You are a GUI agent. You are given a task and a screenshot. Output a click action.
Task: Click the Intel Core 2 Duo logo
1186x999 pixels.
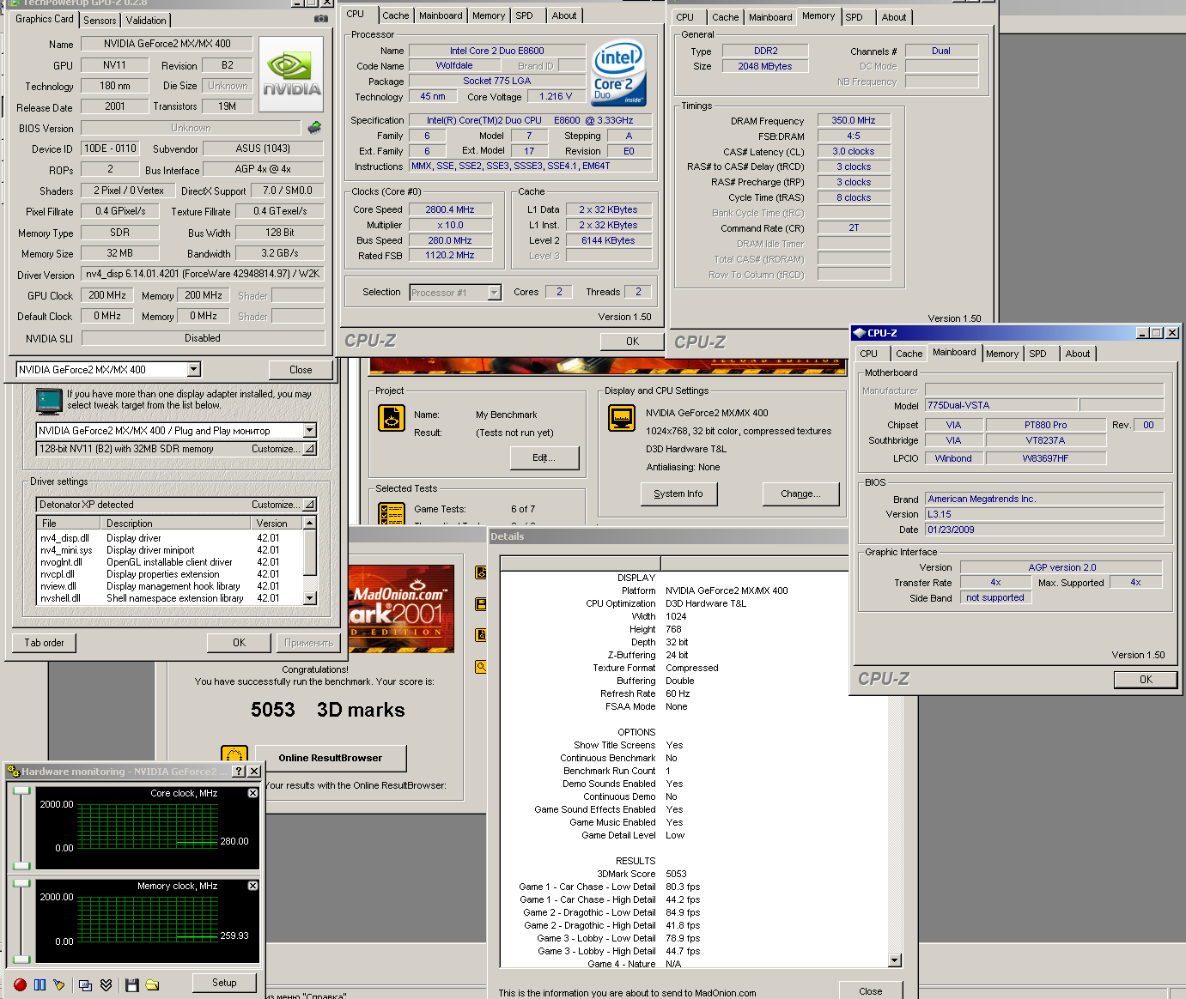click(618, 74)
